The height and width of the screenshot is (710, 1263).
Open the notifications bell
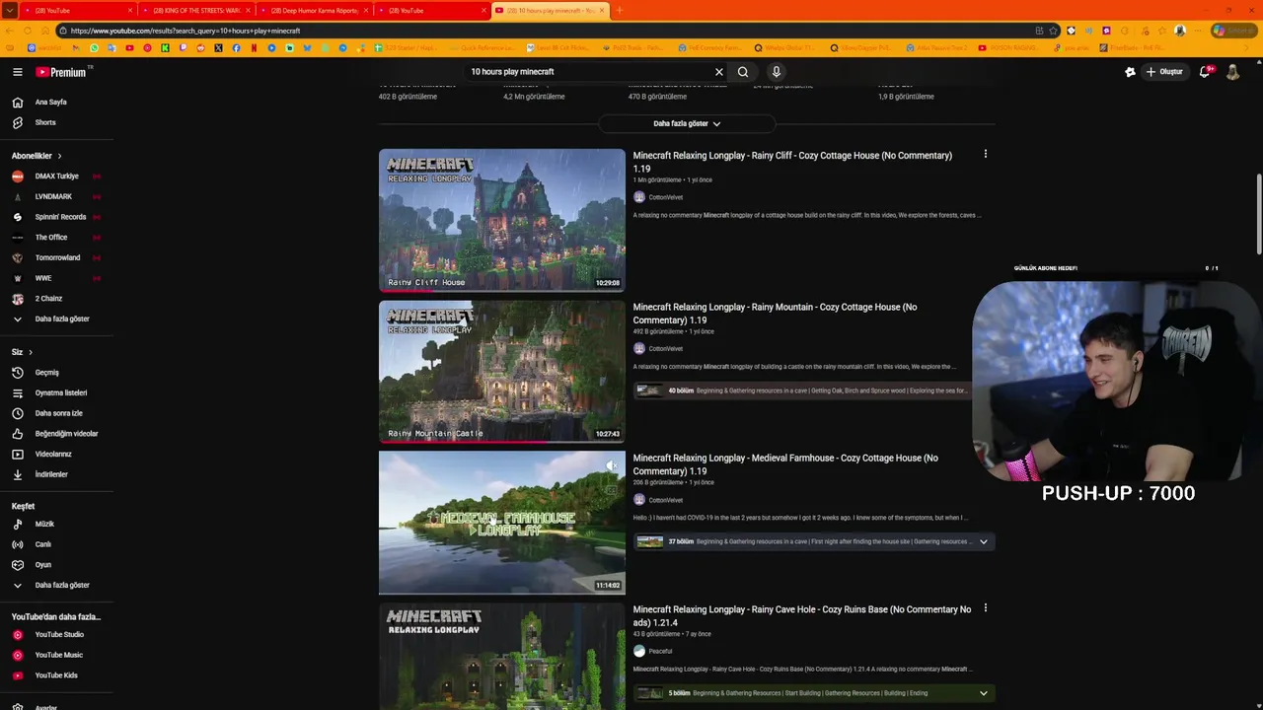[x=1205, y=72]
